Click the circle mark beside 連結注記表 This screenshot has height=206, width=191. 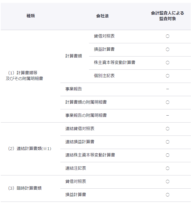167,168
